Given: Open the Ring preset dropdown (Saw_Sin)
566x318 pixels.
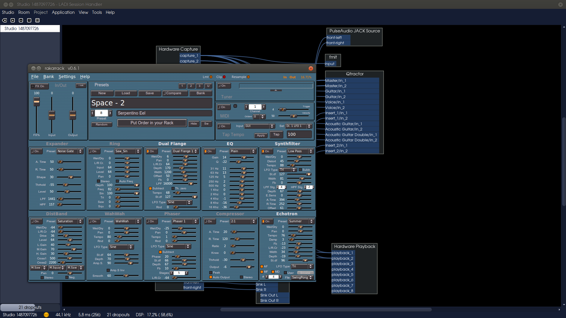Looking at the screenshot, I should coord(128,151).
